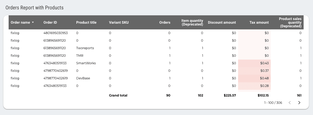Click fixlog in the 4801695030953 row
Image resolution: width=313 pixels, height=115 pixels.
15,33
